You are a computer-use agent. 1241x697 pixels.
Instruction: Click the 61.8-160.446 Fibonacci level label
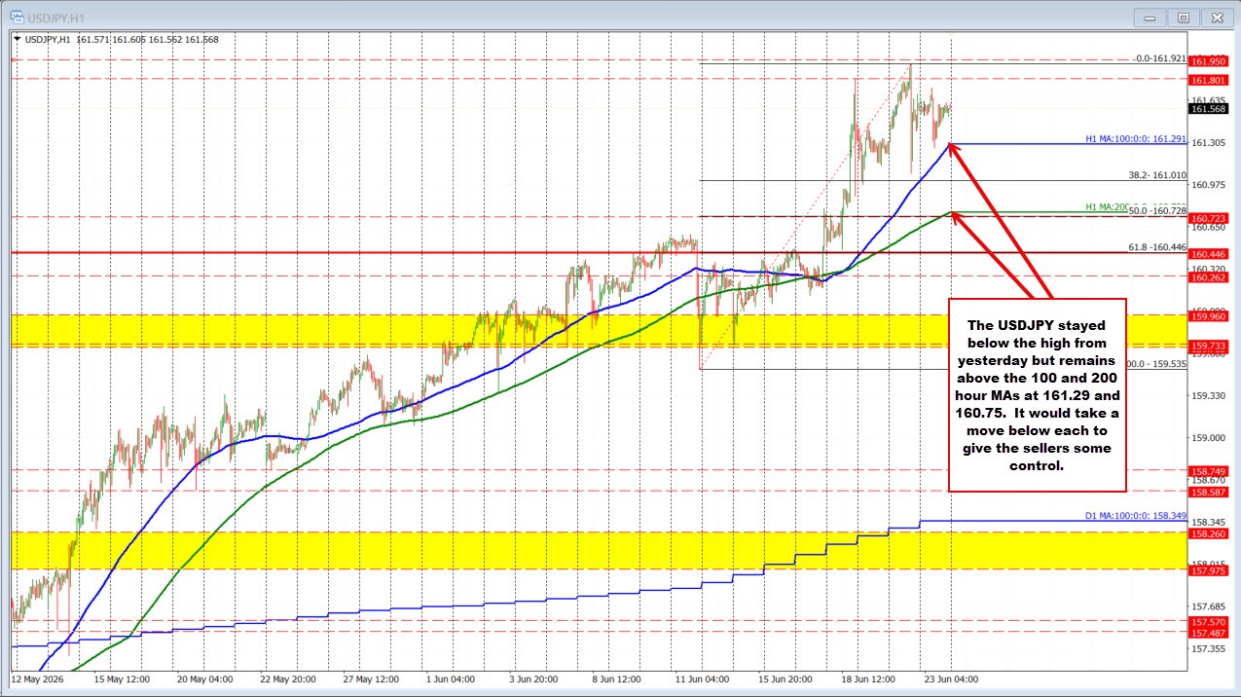point(1156,247)
